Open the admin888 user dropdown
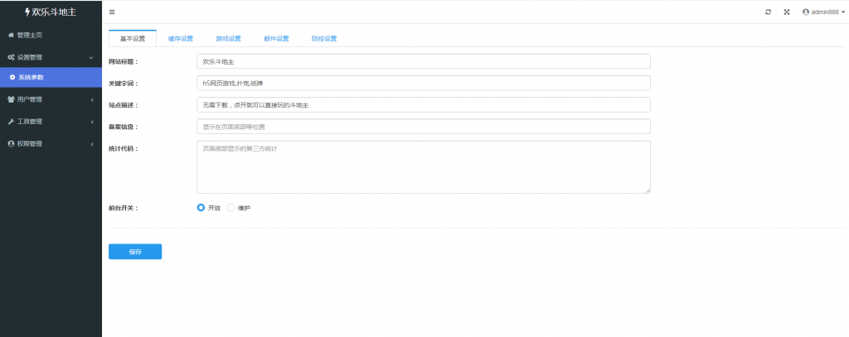The image size is (849, 337). [823, 12]
